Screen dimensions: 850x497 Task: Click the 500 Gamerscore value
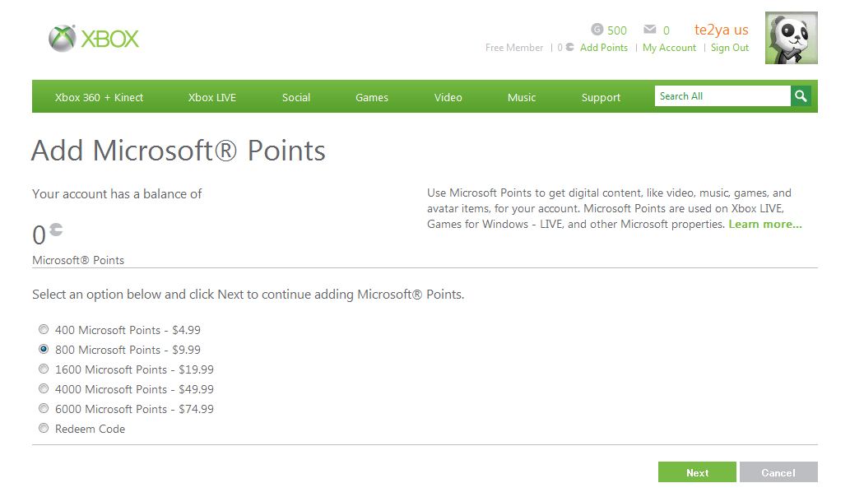(617, 30)
